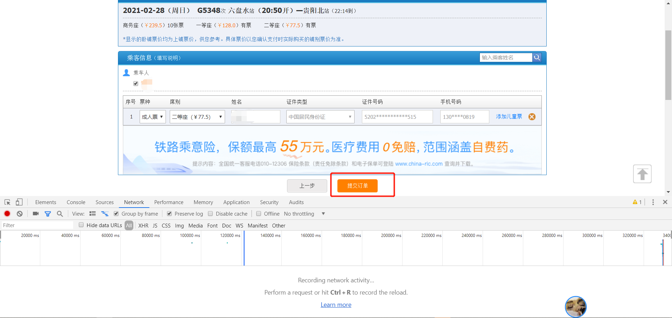
Task: Toggle the device toolbar icon
Action: pos(19,202)
